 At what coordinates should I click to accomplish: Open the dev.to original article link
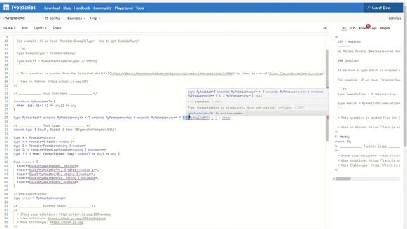pyautogui.click(x=172, y=73)
